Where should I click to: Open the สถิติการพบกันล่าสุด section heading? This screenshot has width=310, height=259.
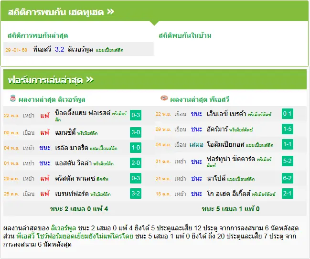tap(38, 35)
